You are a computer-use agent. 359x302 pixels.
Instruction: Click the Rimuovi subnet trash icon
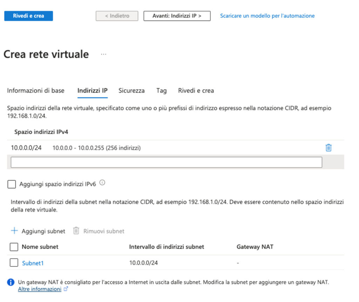pyautogui.click(x=76, y=231)
